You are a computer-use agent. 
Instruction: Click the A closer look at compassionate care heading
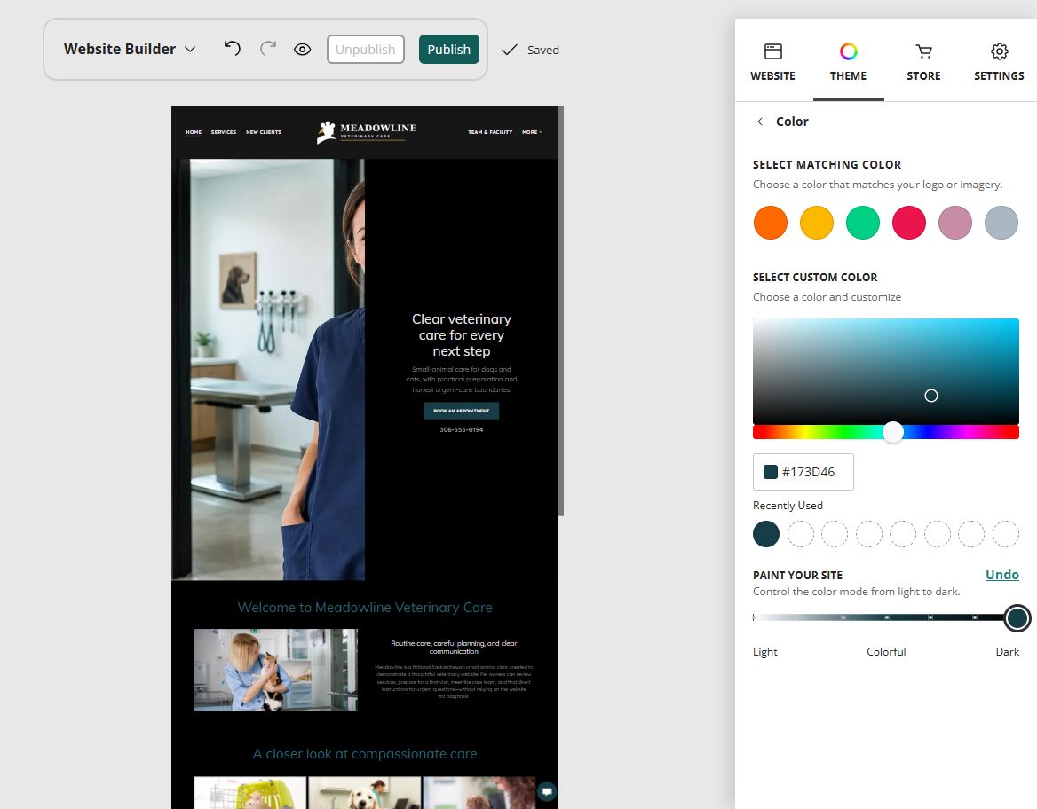tap(365, 754)
